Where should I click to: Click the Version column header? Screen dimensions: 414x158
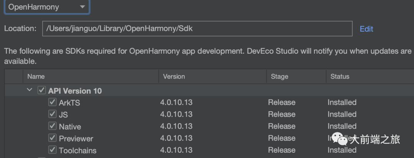(174, 77)
